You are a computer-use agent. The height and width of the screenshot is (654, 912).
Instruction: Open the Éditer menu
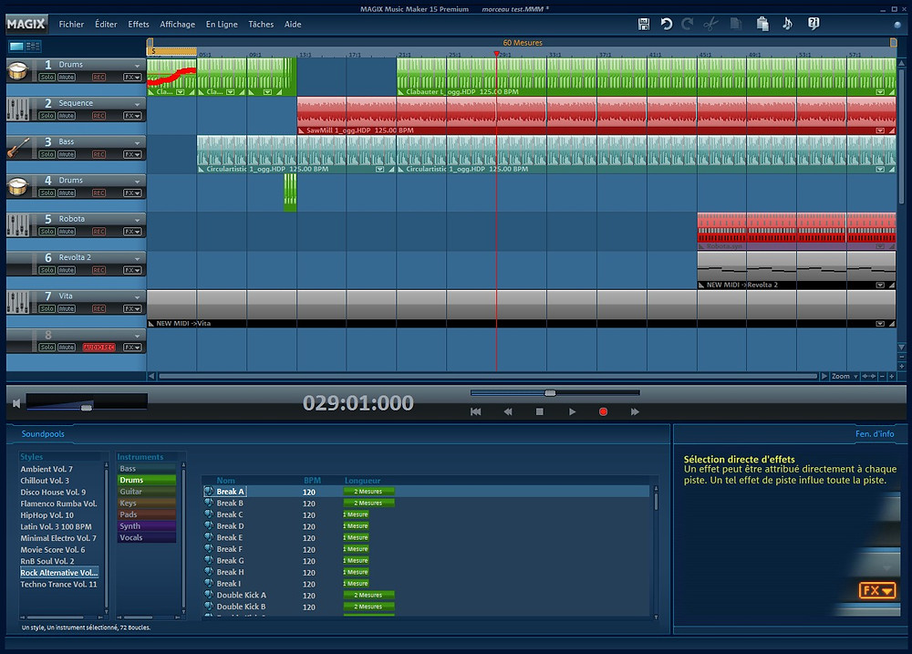tap(106, 25)
